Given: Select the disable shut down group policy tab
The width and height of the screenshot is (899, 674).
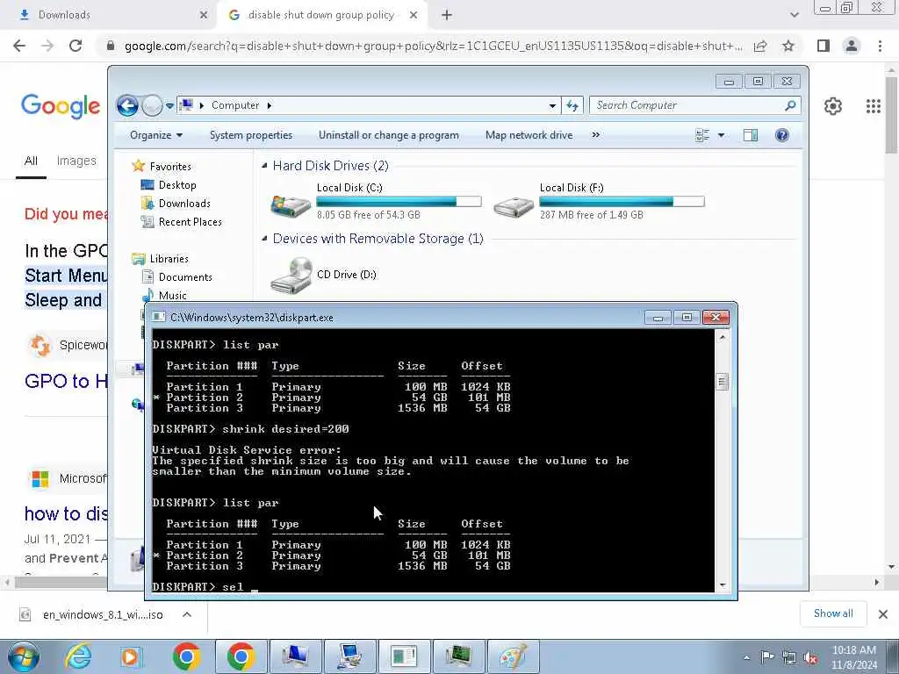Looking at the screenshot, I should 321,15.
